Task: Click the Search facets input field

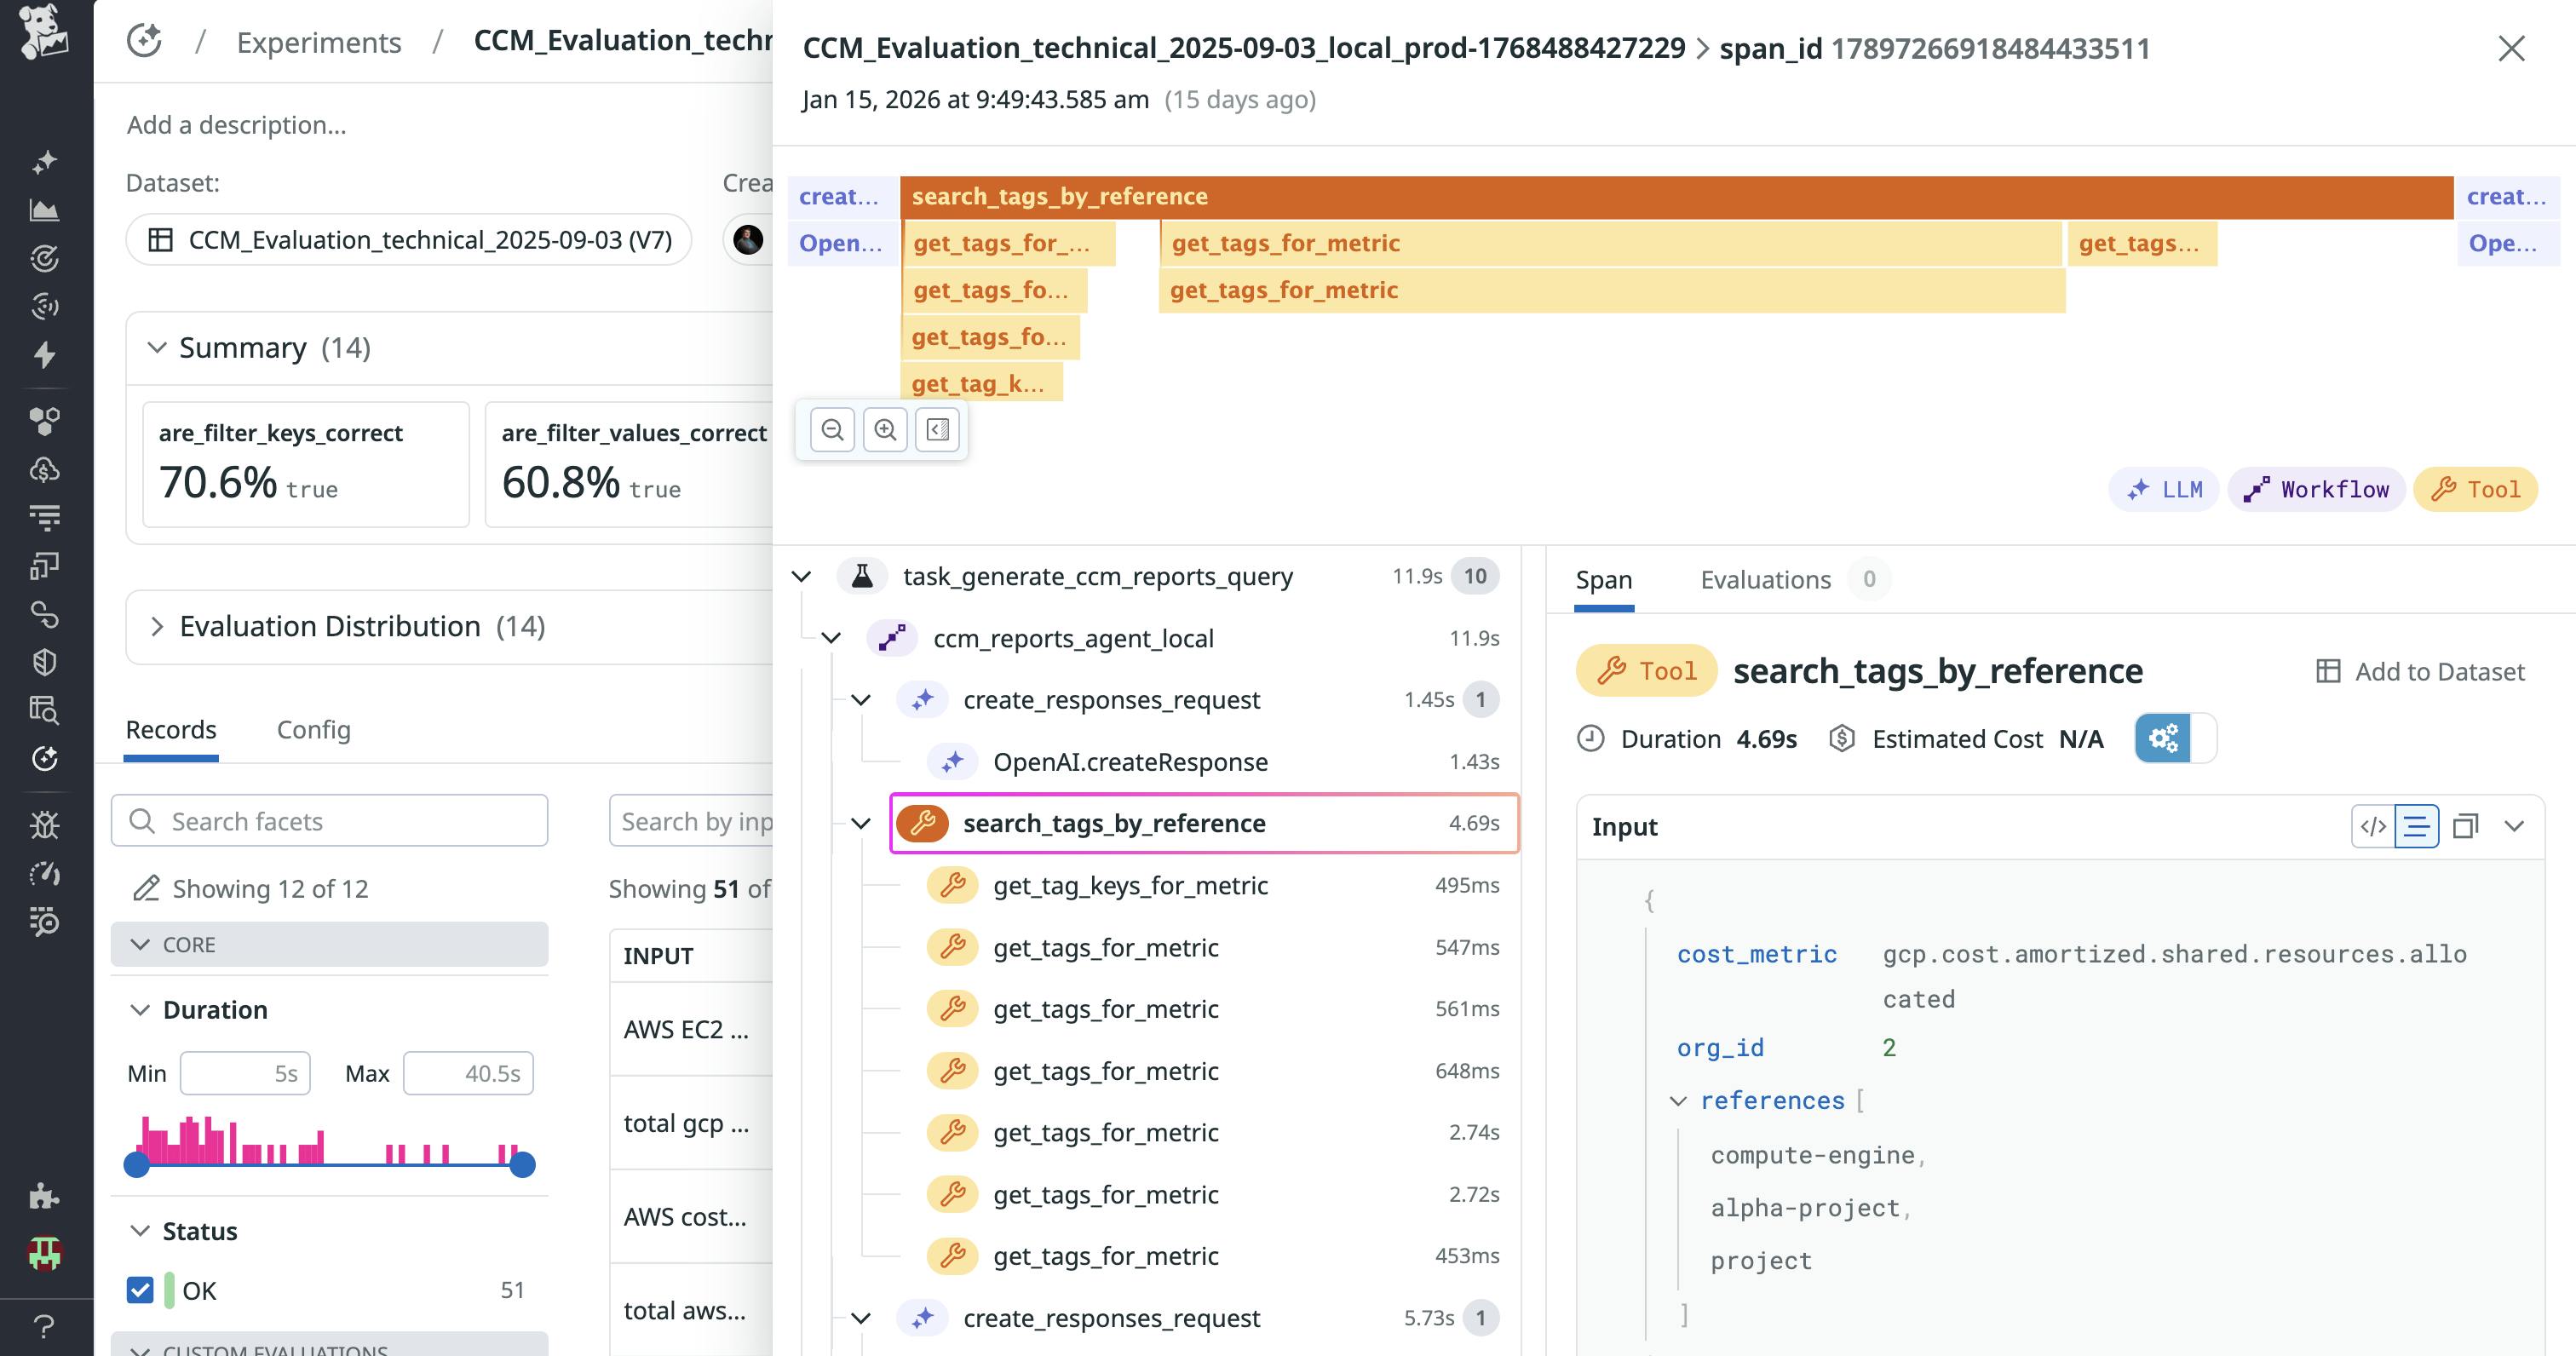Action: (x=330, y=820)
